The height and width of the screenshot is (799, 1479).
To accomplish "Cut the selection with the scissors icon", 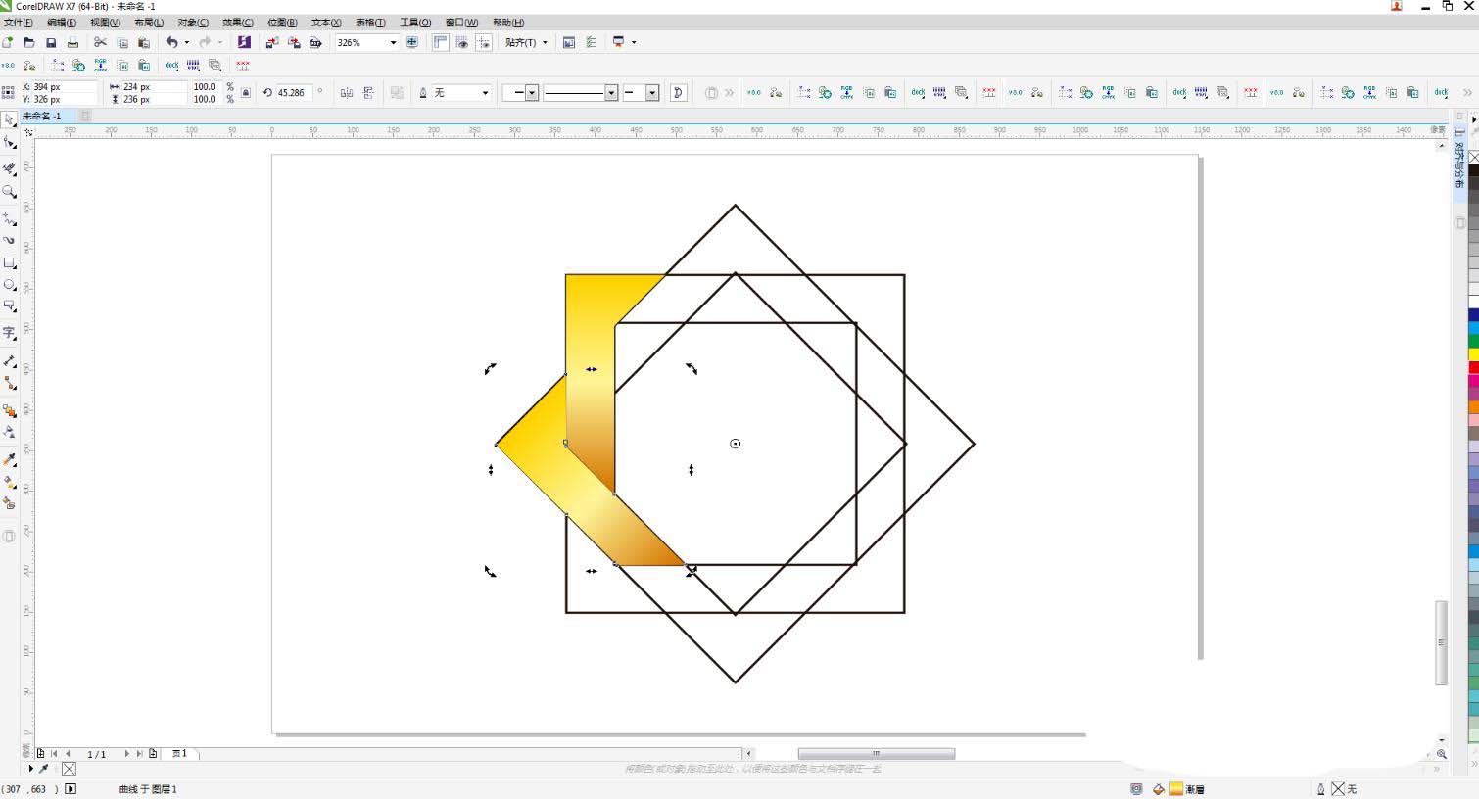I will pyautogui.click(x=100, y=42).
